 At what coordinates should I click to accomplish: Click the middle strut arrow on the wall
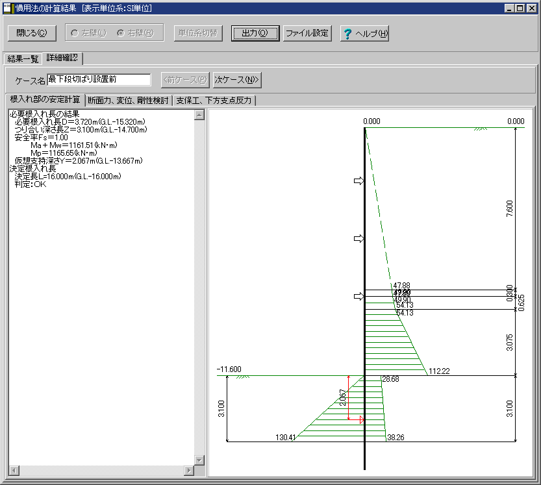click(x=358, y=240)
